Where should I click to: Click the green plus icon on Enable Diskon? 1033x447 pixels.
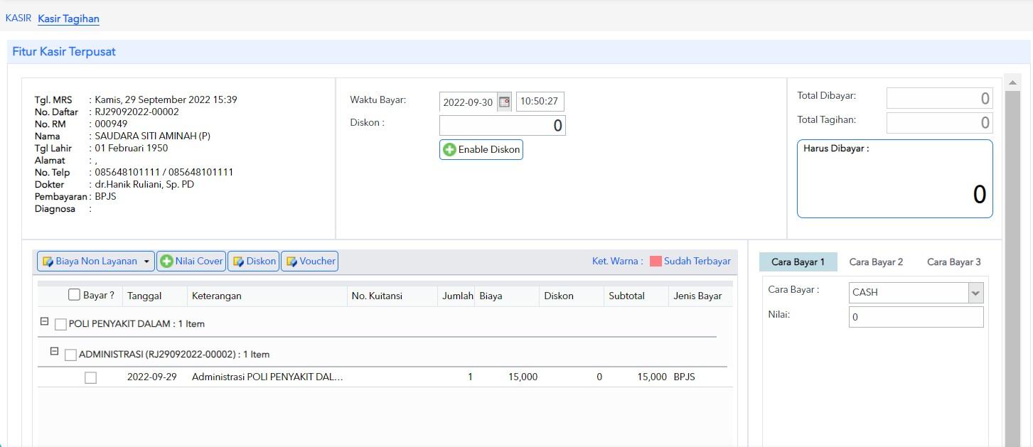(449, 150)
